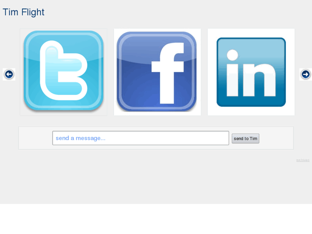
Task: Go to previous social icons
Action: tap(9, 74)
